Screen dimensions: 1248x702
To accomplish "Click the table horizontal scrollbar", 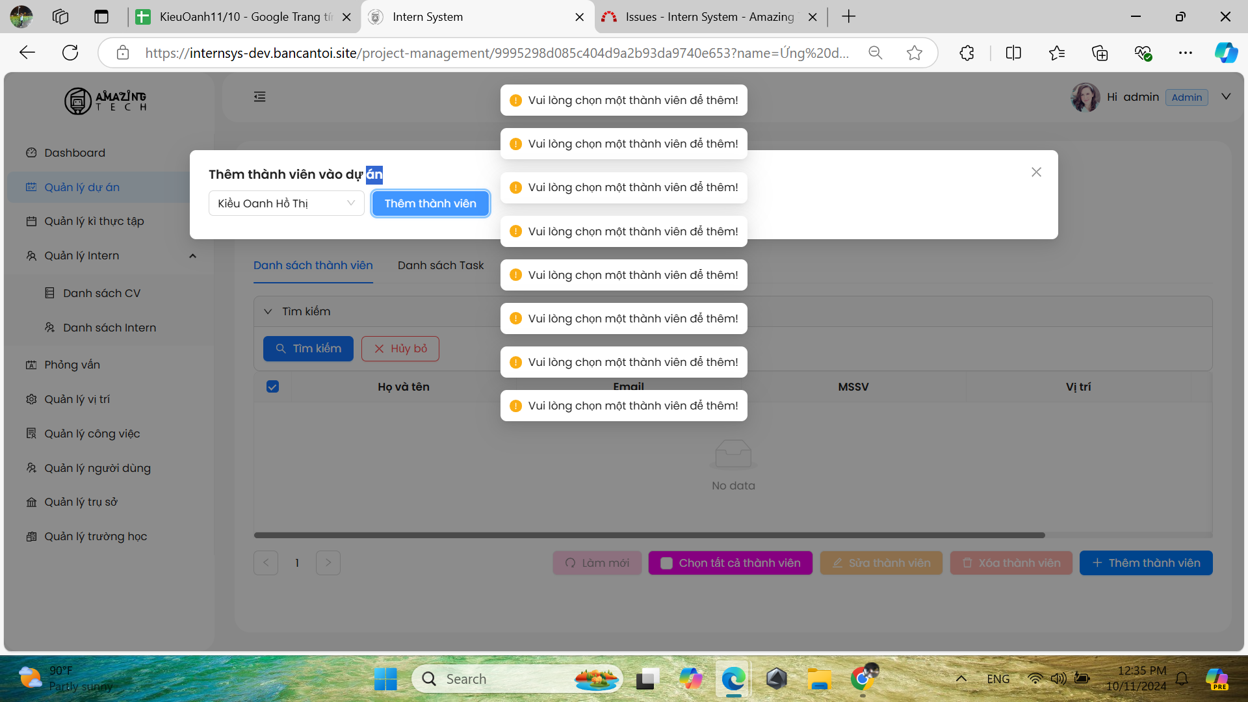I will click(x=649, y=536).
